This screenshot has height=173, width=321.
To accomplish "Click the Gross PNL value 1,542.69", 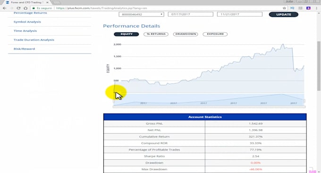I will point(256,123).
